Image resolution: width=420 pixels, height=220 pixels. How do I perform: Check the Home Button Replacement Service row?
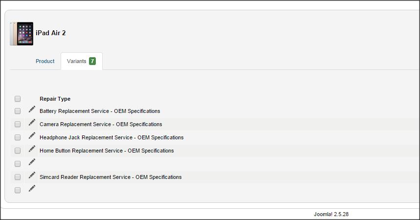pos(18,151)
